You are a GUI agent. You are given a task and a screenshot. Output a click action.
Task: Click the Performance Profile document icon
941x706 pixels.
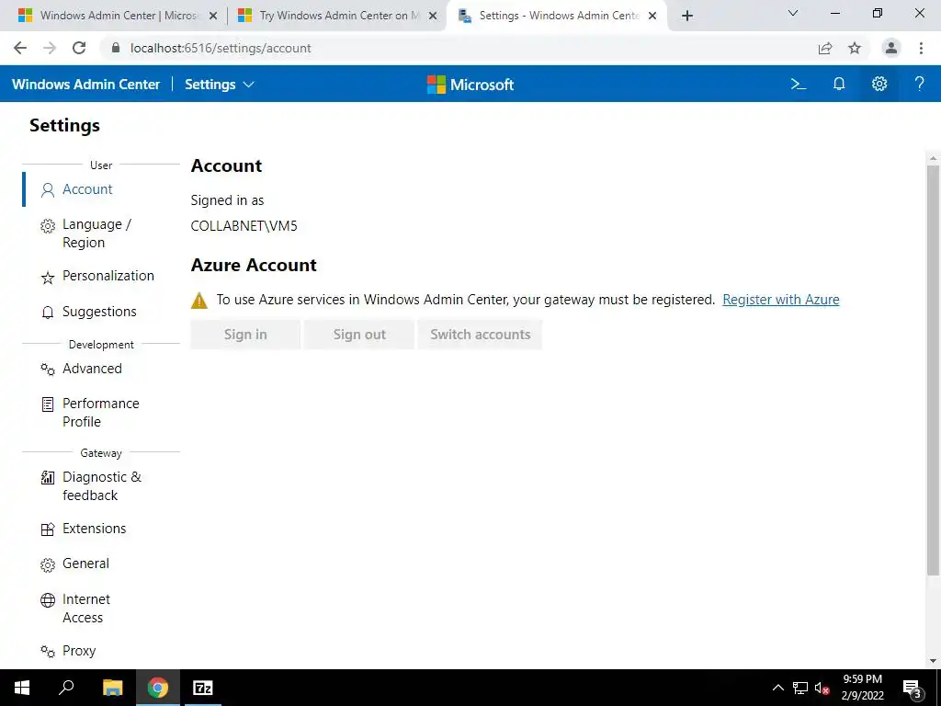tap(48, 404)
